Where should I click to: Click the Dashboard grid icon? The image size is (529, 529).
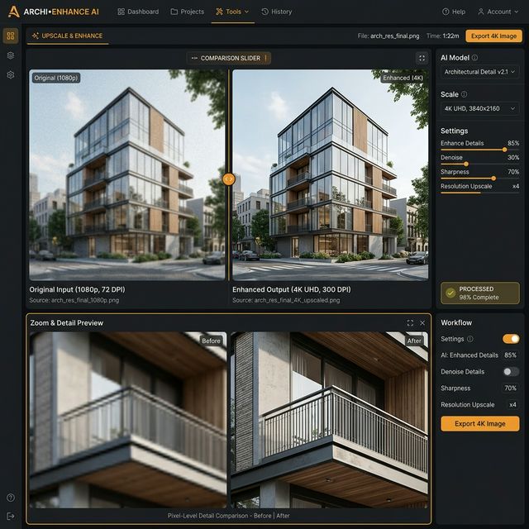pos(121,12)
